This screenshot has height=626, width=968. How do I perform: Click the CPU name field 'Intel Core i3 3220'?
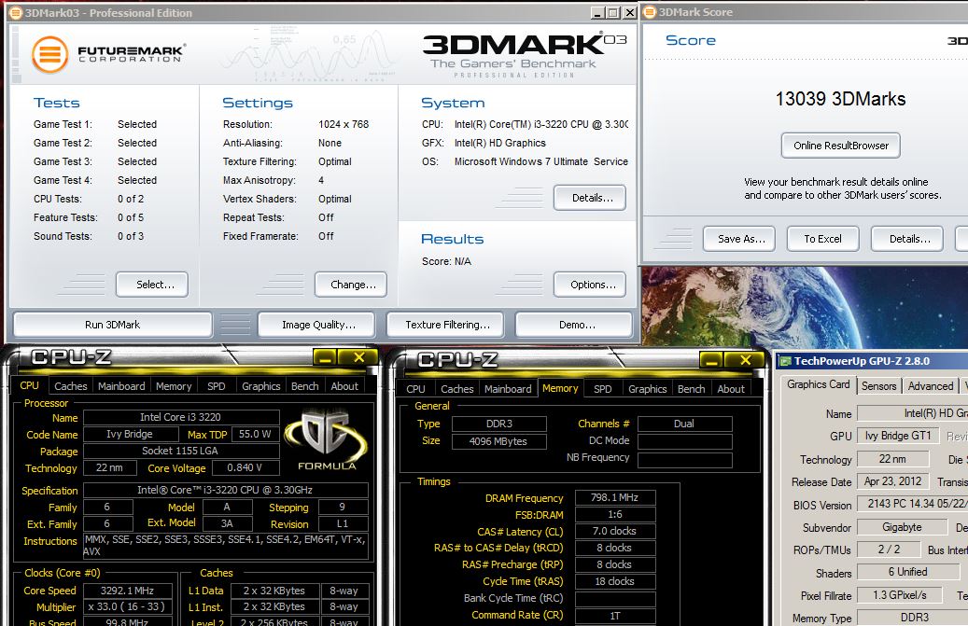[181, 418]
